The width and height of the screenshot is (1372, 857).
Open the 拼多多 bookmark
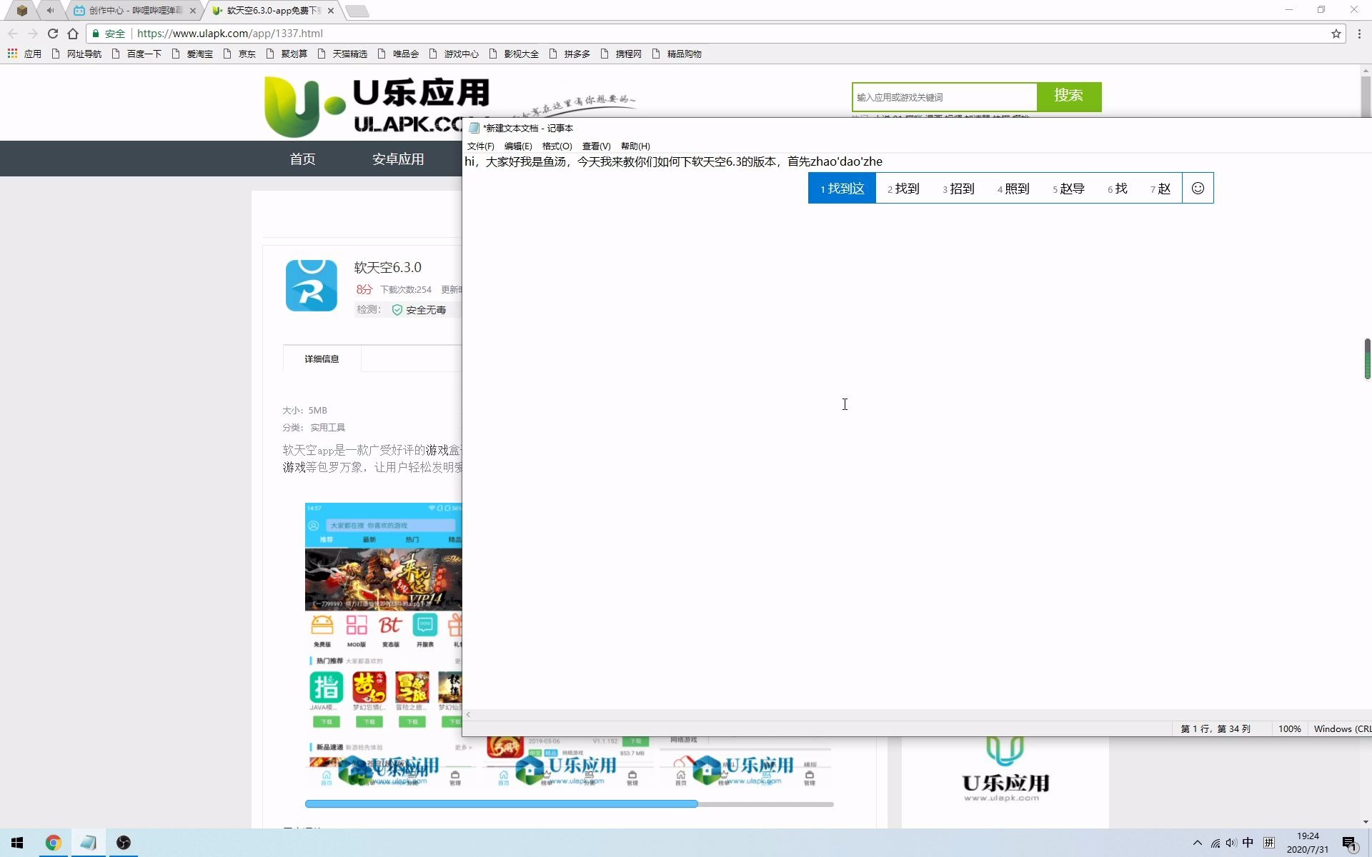click(x=570, y=54)
